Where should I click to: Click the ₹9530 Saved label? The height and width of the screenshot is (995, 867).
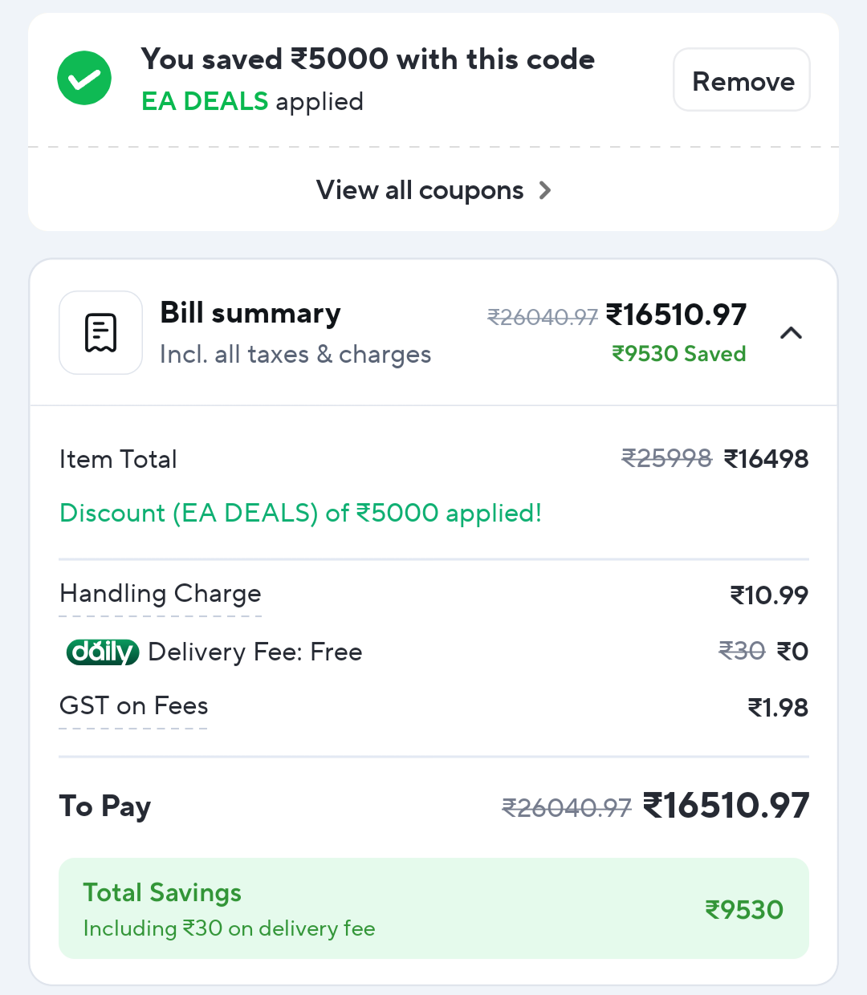pos(678,354)
